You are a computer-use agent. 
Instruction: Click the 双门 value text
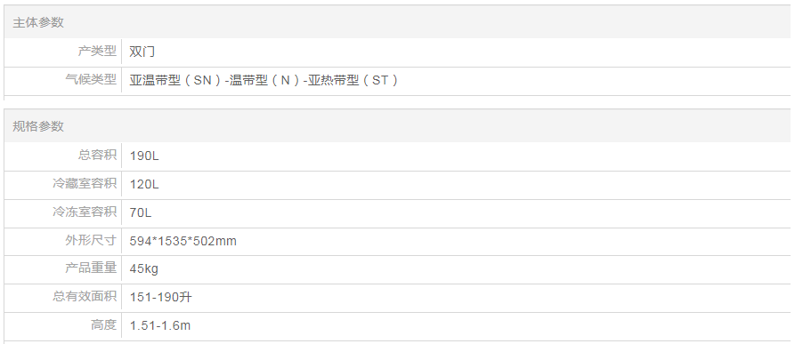(142, 52)
